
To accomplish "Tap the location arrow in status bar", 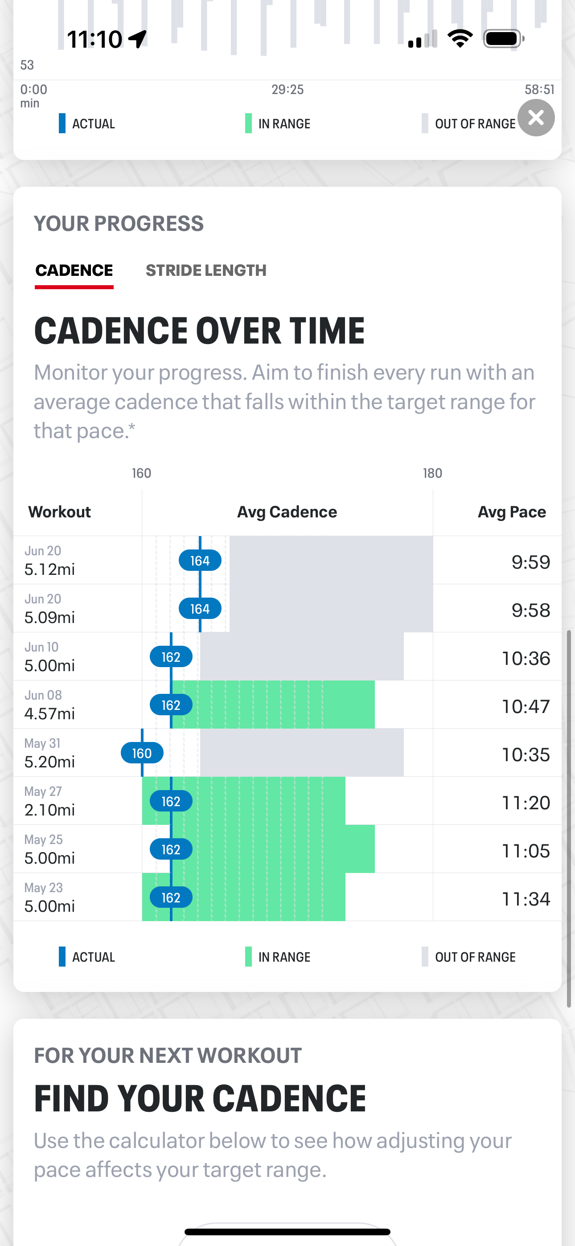I will coord(137,39).
